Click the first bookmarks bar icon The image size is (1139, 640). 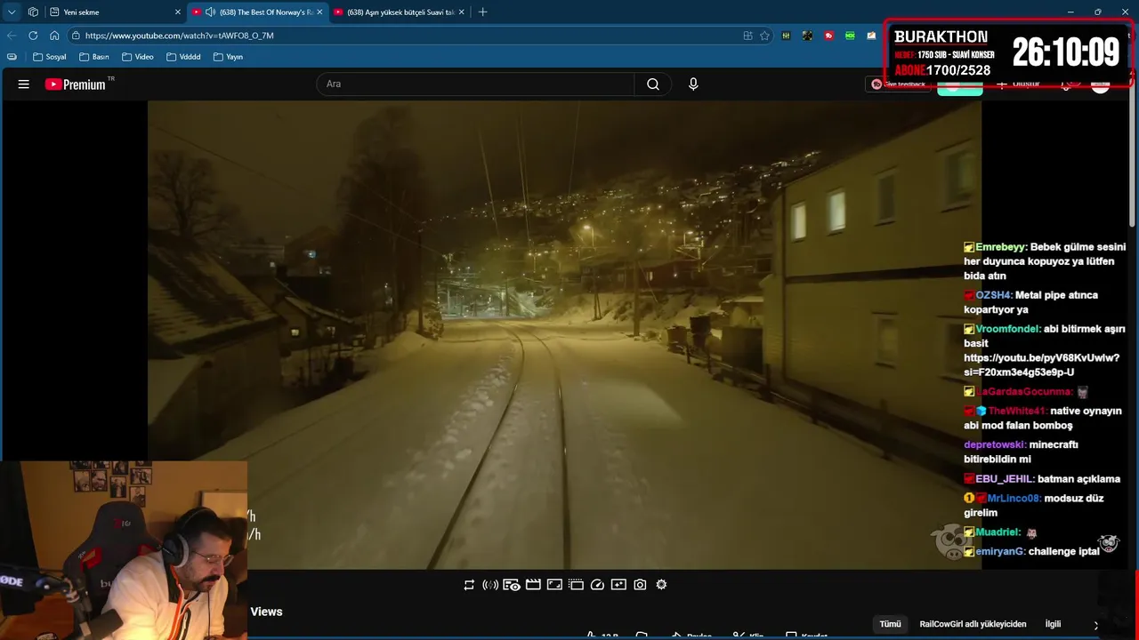tap(12, 57)
